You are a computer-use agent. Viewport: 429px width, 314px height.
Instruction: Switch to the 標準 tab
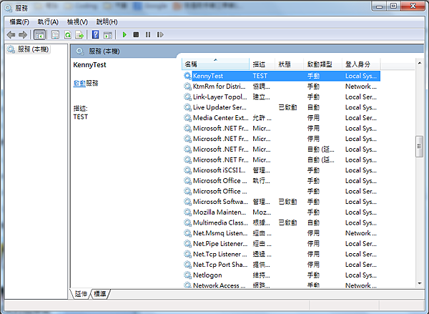click(x=100, y=294)
